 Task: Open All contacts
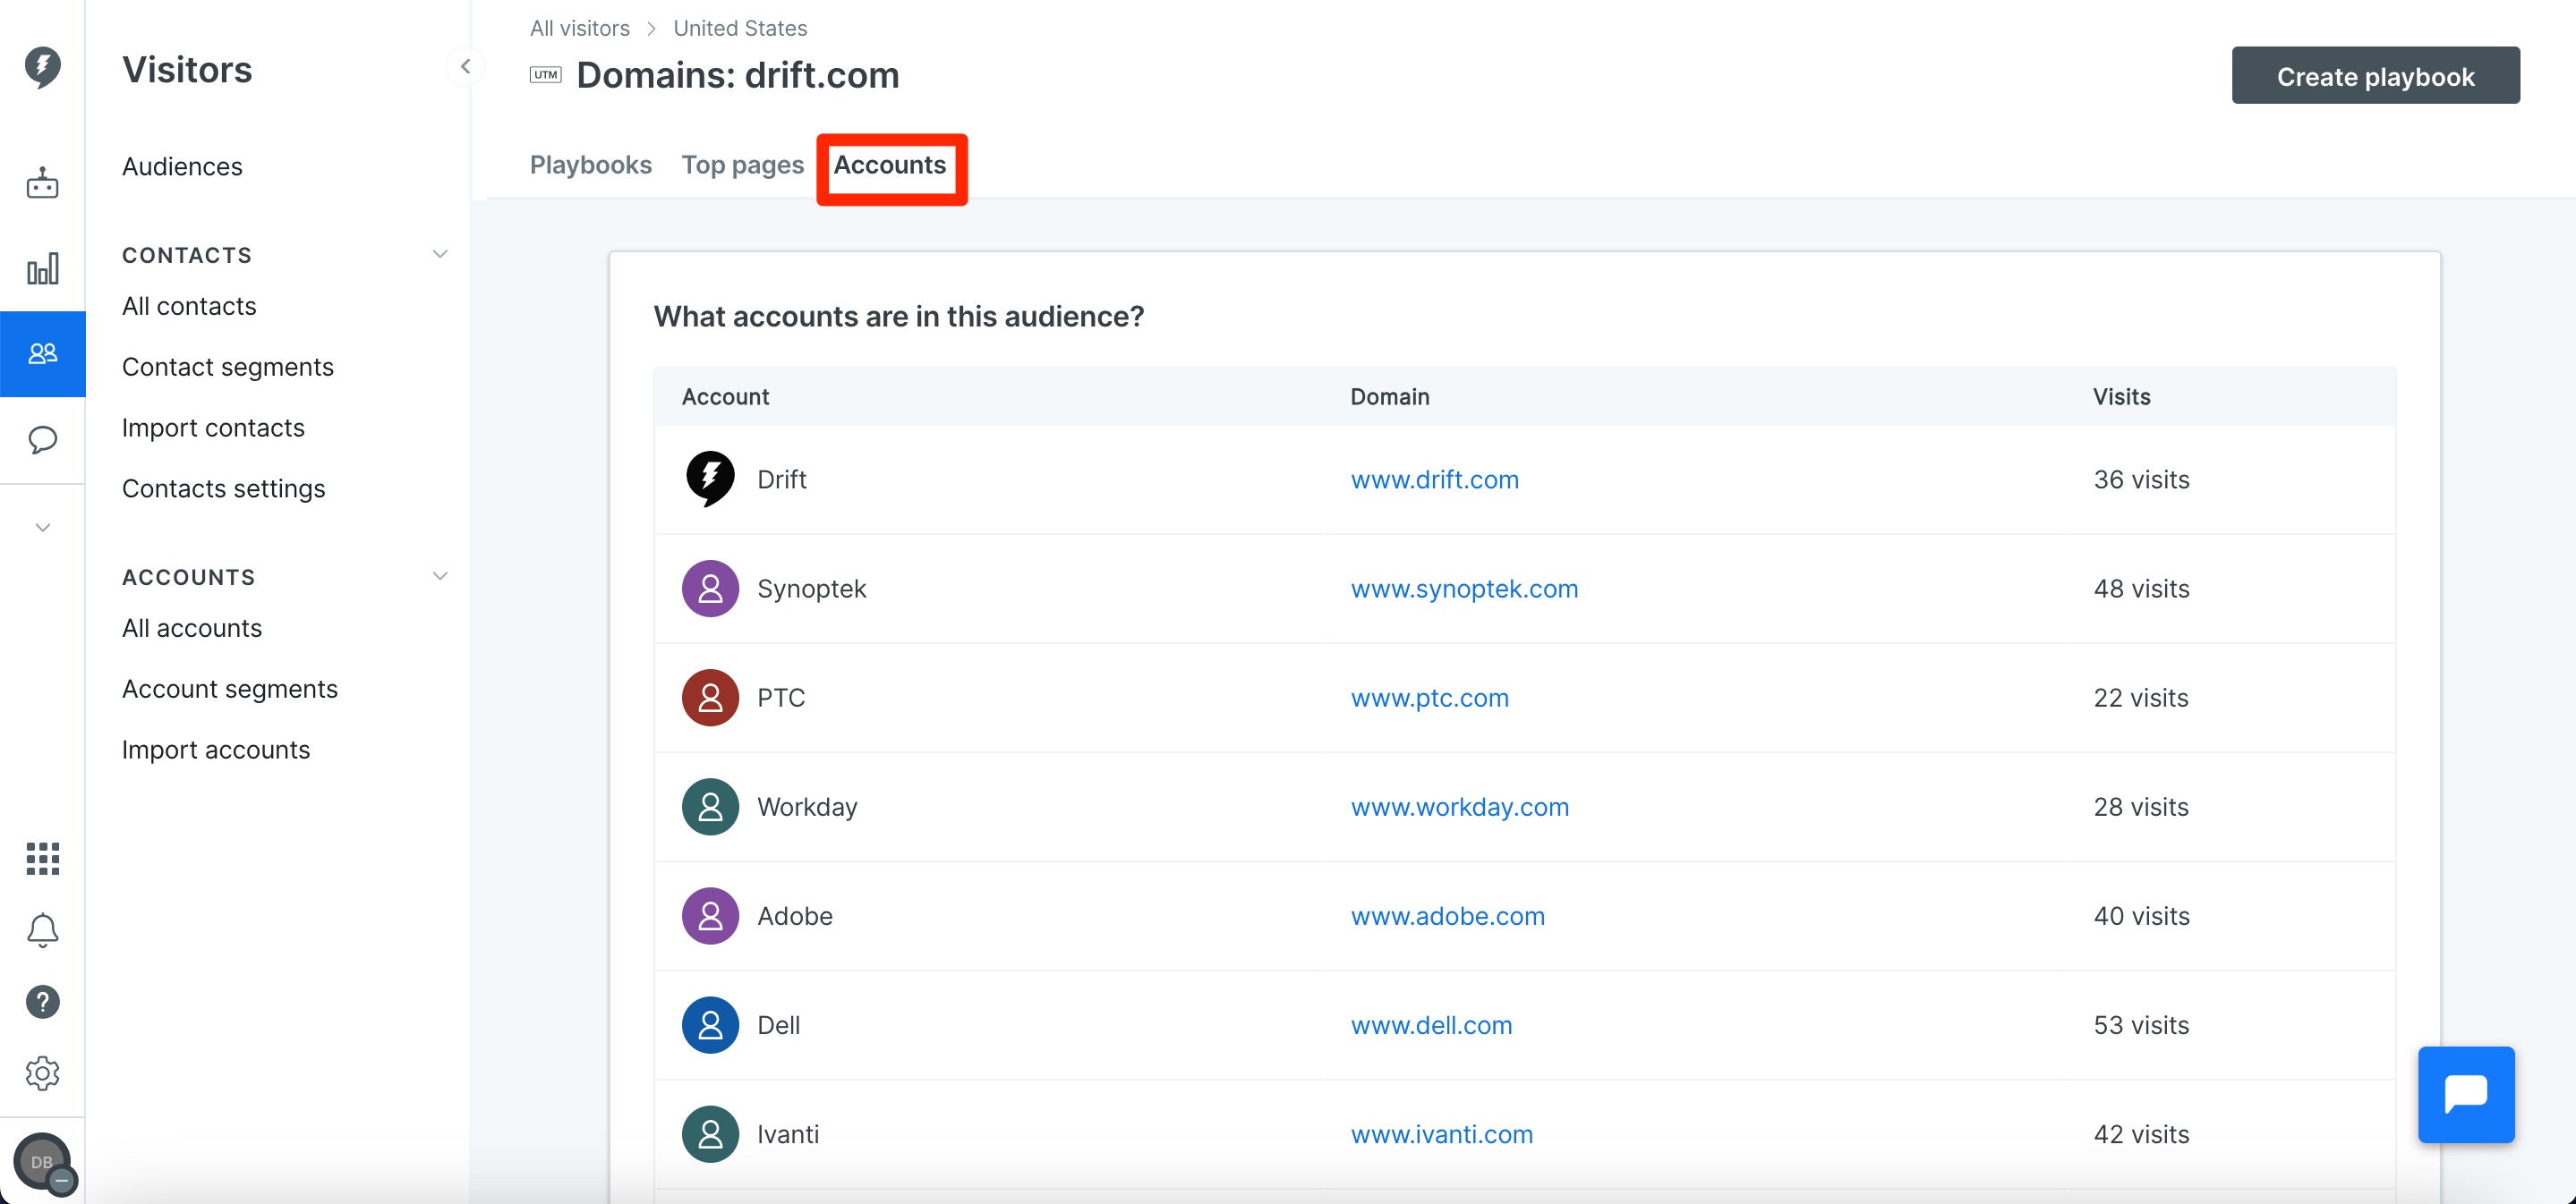point(189,306)
